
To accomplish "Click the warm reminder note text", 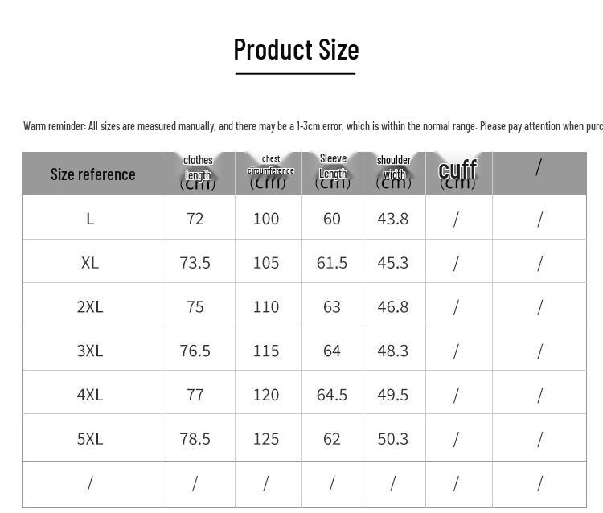I will [313, 126].
